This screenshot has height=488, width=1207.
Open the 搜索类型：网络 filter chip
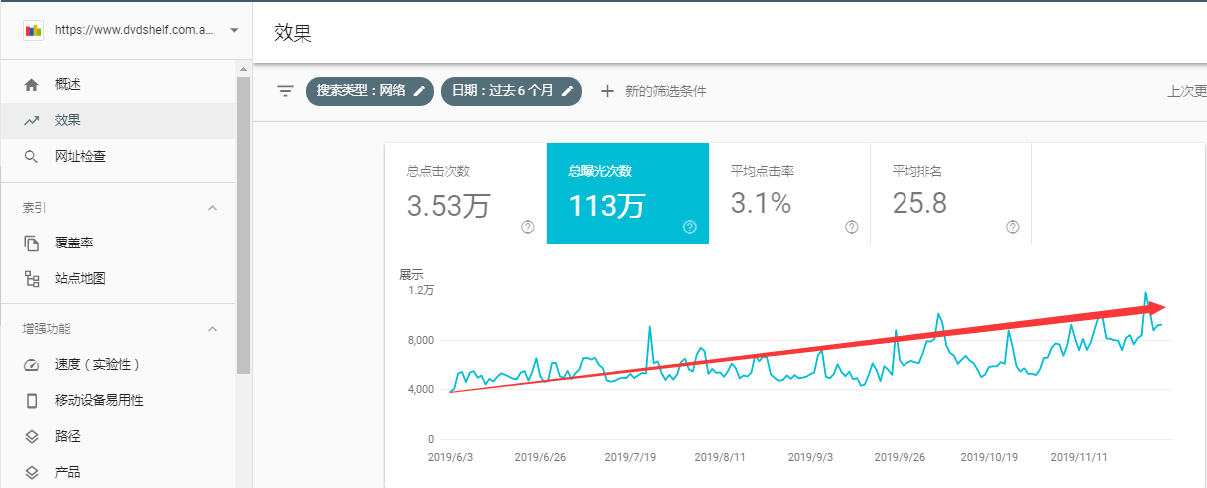[370, 91]
